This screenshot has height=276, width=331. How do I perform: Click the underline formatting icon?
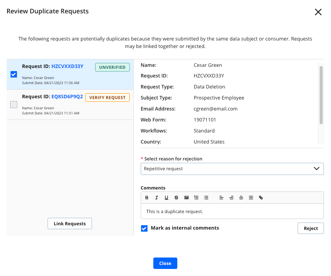pos(166,198)
